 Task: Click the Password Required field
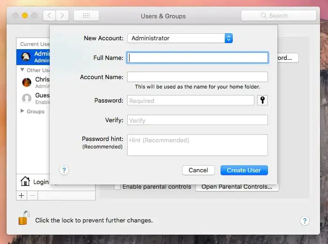pyautogui.click(x=191, y=100)
